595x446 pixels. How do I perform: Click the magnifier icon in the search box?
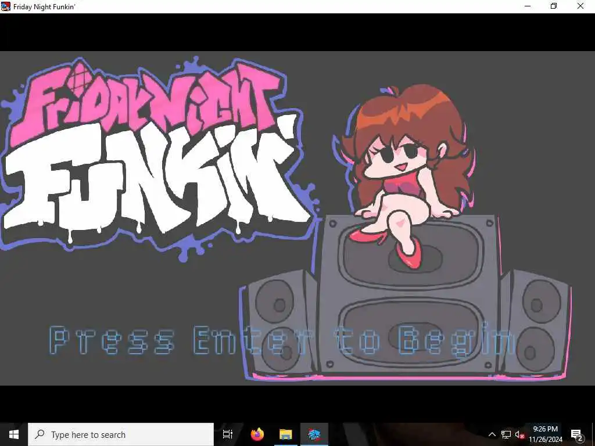40,434
